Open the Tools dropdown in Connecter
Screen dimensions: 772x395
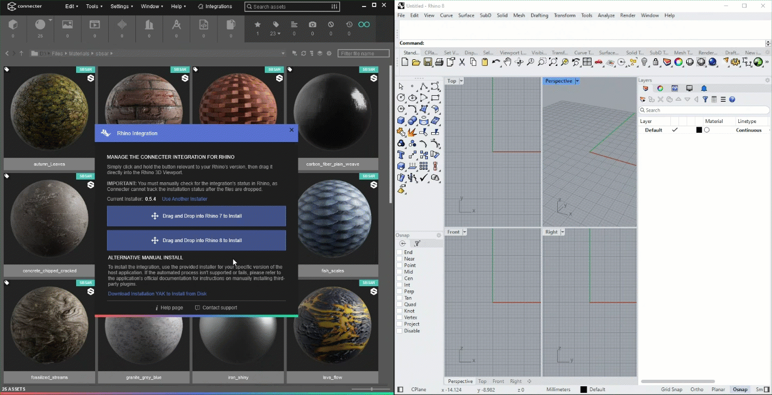tap(94, 7)
